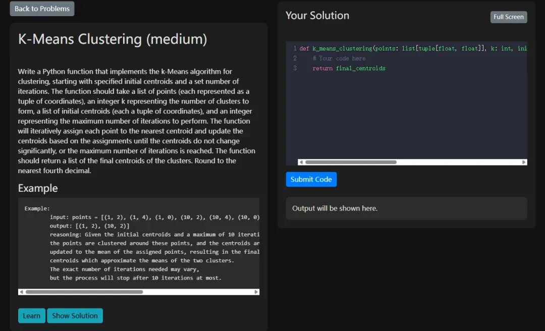
Task: Click the code editor's horizontal scrollbar thumb
Action: click(x=351, y=162)
